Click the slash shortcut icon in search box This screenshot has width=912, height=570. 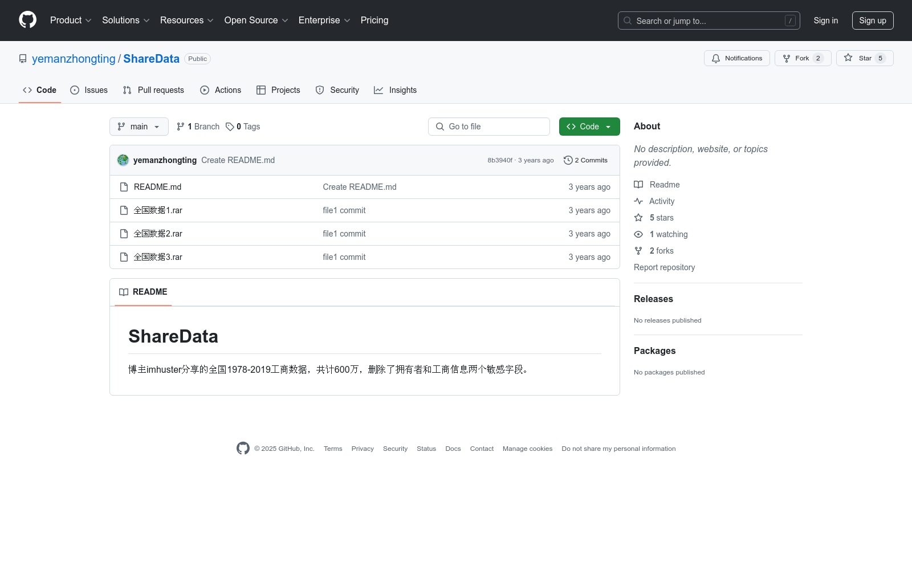click(x=790, y=21)
